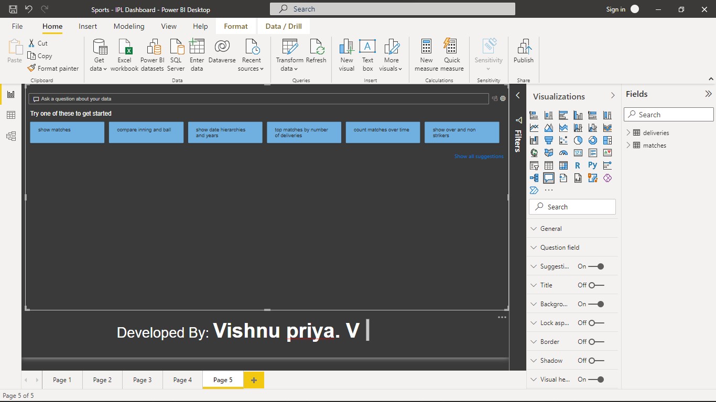716x402 pixels.
Task: Click the Show all suggestions link
Action: (479, 157)
